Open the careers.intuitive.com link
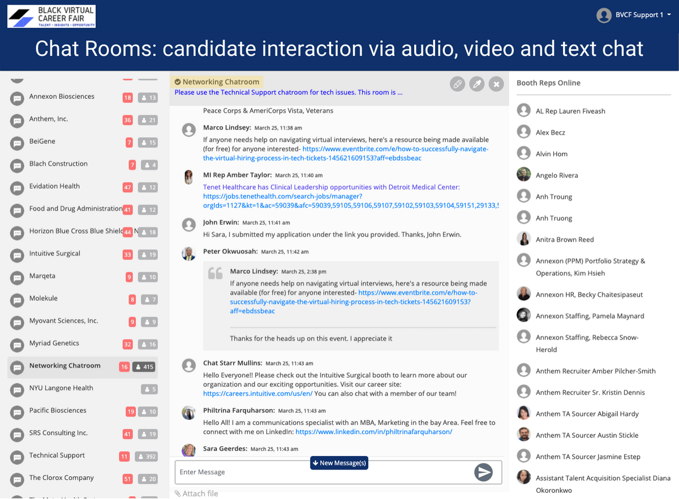The width and height of the screenshot is (679, 499). pyautogui.click(x=257, y=394)
